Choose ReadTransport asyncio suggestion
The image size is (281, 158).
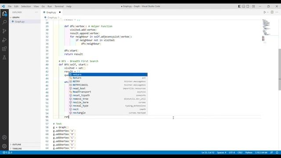[x=108, y=92]
